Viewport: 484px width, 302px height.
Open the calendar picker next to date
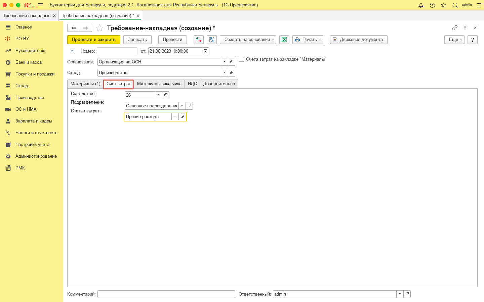[x=206, y=51]
